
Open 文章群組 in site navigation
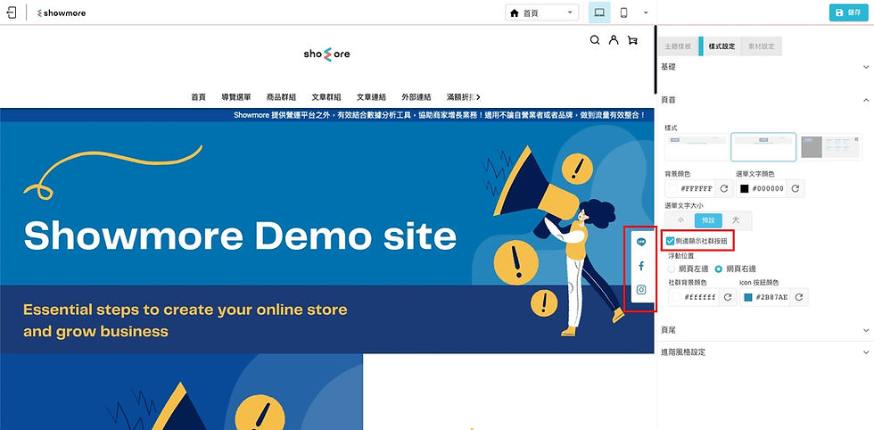[326, 97]
